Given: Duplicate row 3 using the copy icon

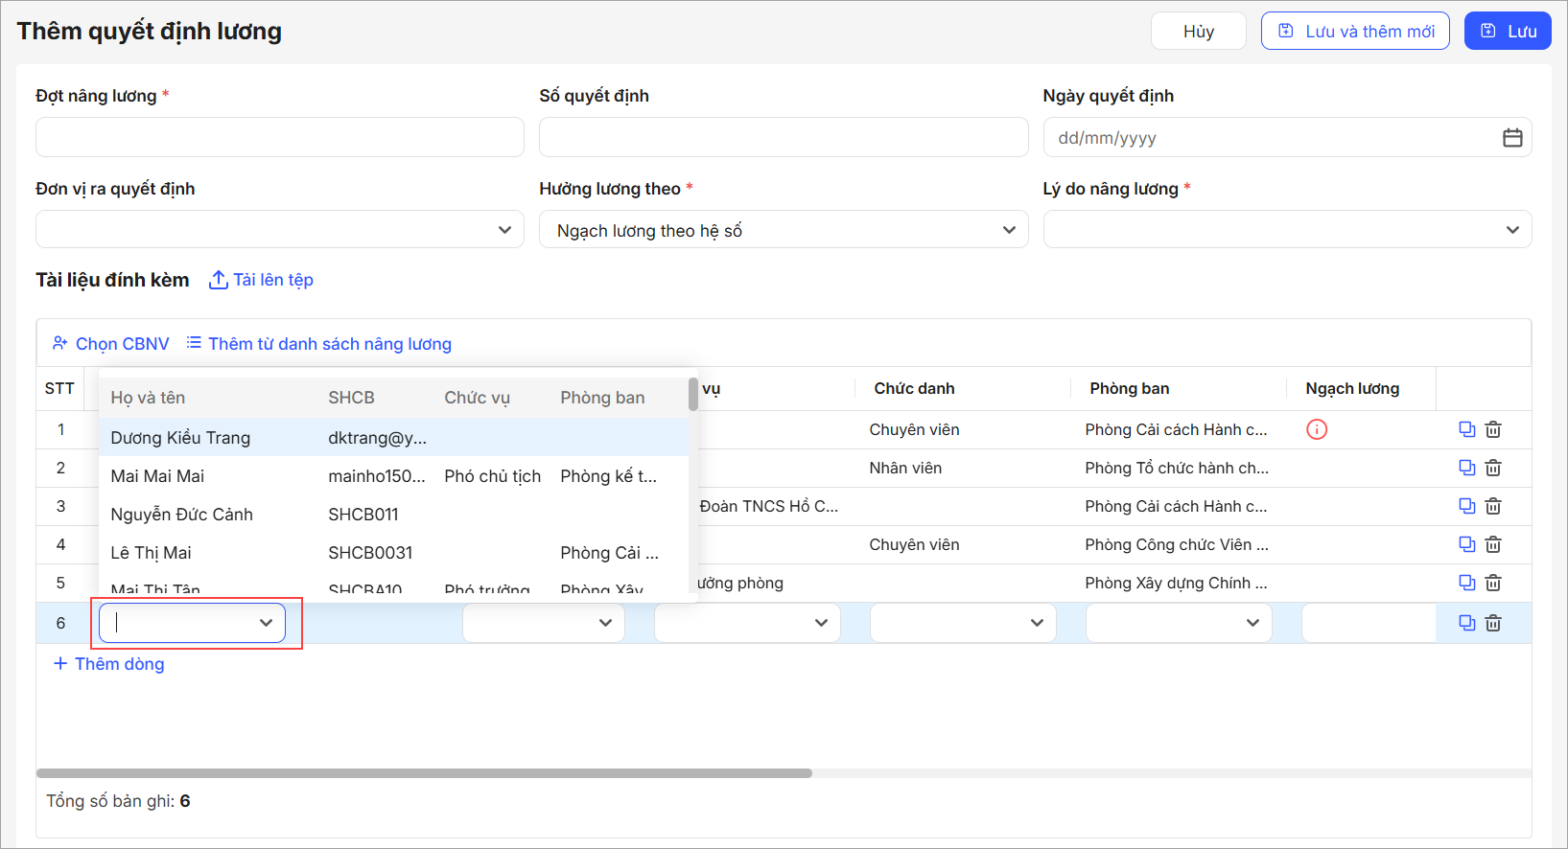Looking at the screenshot, I should pos(1466,506).
